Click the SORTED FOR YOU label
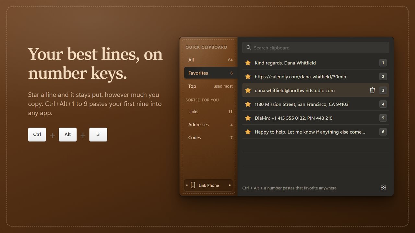Image resolution: width=415 pixels, height=233 pixels. pos(202,100)
